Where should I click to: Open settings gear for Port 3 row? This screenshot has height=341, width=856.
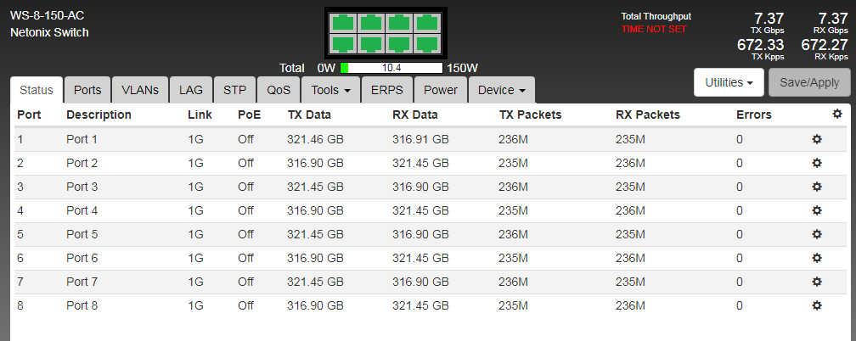[x=817, y=187]
